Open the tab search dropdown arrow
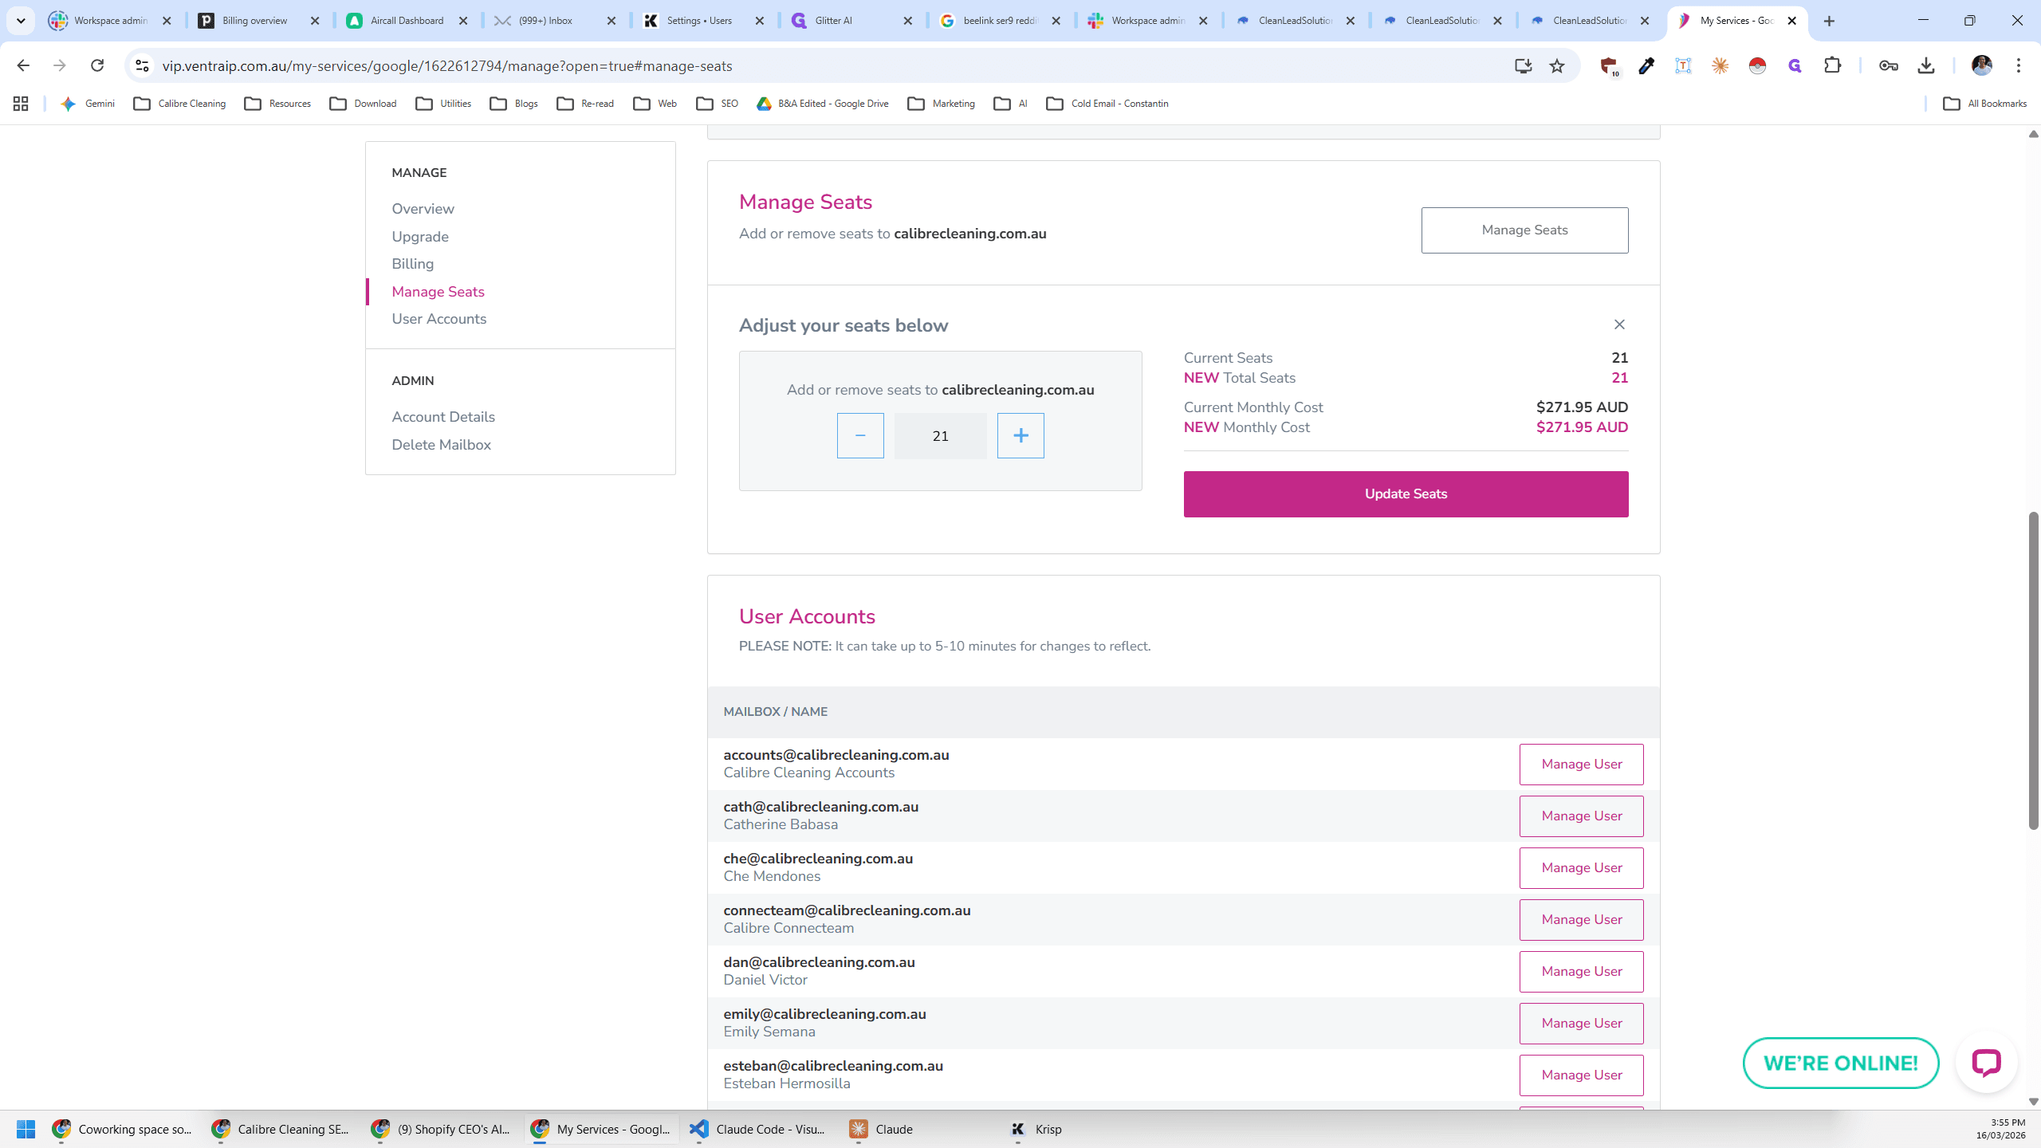This screenshot has height=1148, width=2041. coord(21,21)
